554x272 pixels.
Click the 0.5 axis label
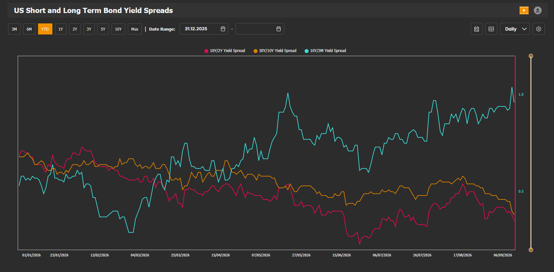521,191
